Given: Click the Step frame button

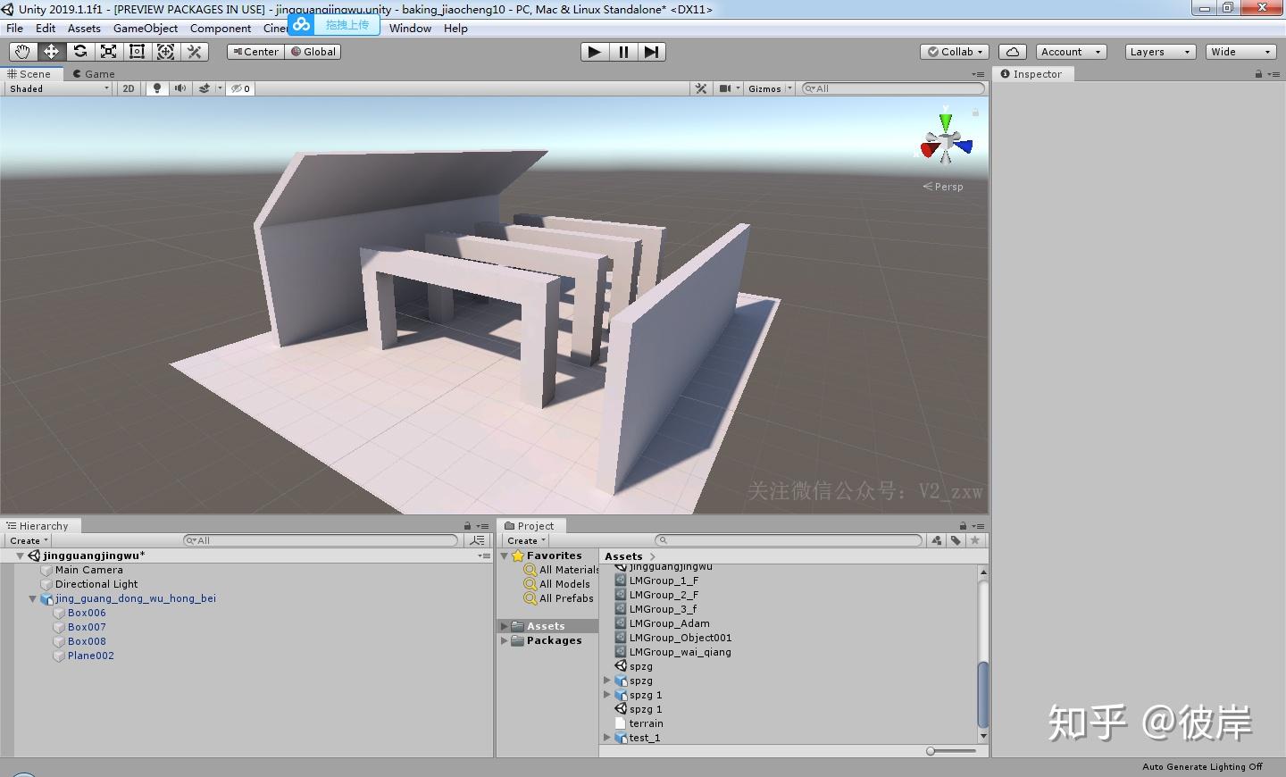Looking at the screenshot, I should [652, 52].
